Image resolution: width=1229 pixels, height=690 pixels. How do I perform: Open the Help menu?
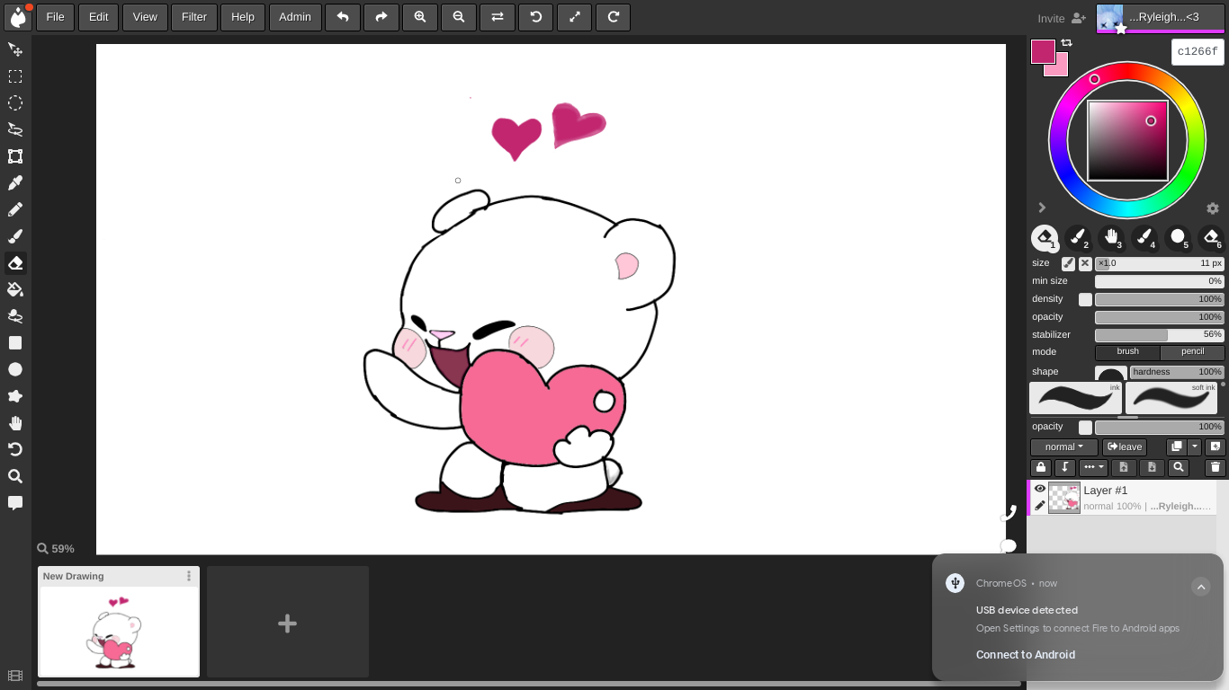coord(242,17)
